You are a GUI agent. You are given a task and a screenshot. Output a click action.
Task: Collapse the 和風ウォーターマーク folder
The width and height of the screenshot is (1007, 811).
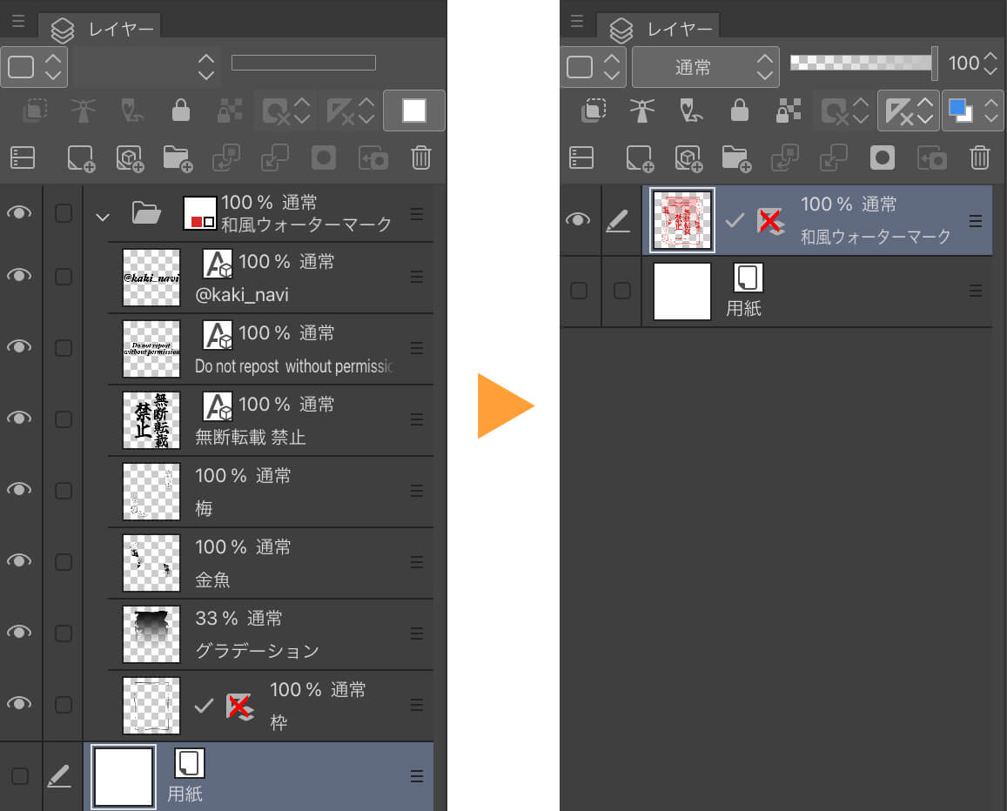103,215
